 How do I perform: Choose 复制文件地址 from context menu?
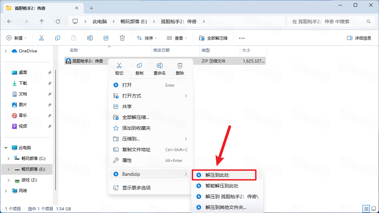151,150
